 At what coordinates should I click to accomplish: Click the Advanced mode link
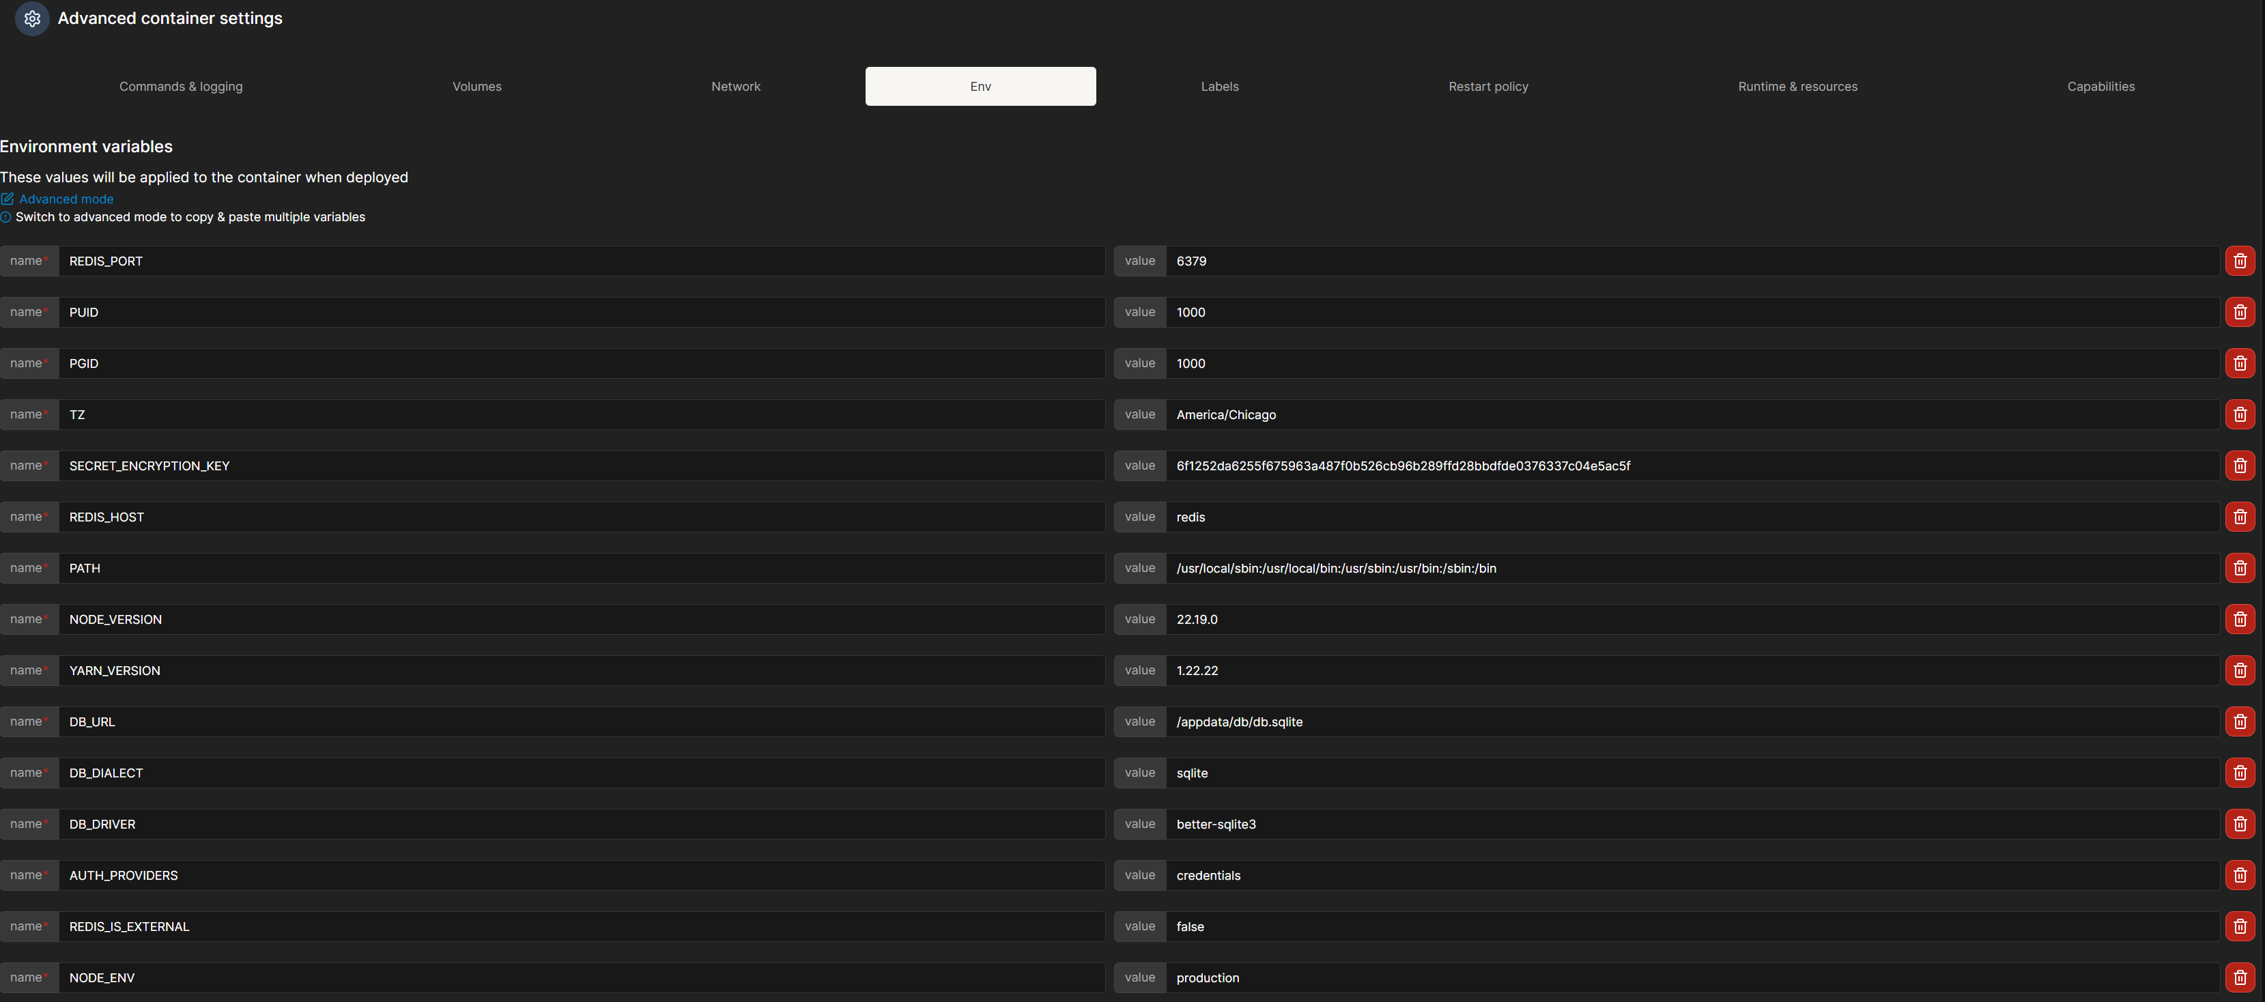click(x=66, y=199)
